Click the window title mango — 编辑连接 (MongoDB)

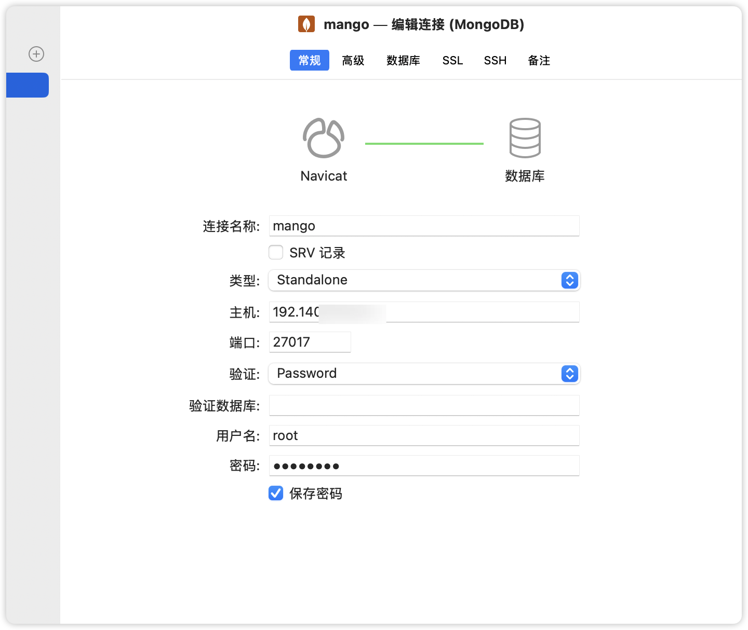(x=424, y=24)
